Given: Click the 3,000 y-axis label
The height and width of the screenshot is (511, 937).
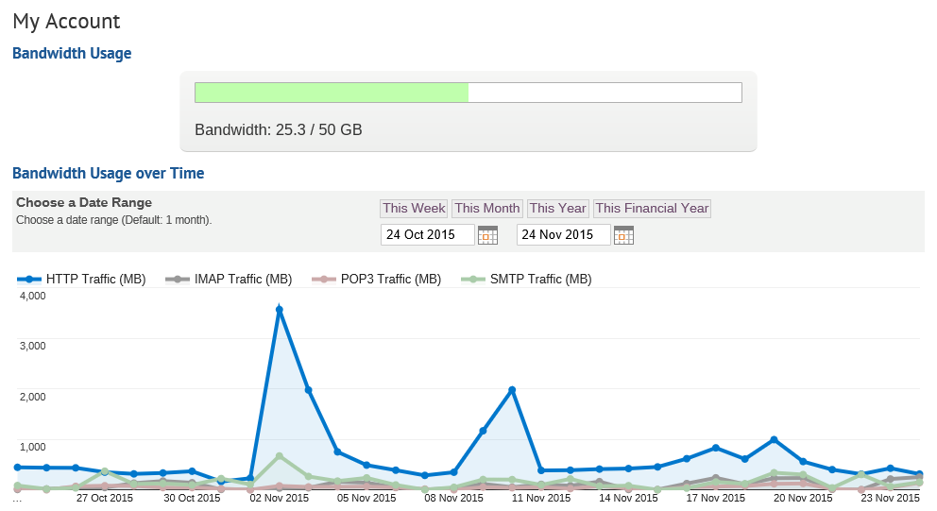Looking at the screenshot, I should pos(32,346).
